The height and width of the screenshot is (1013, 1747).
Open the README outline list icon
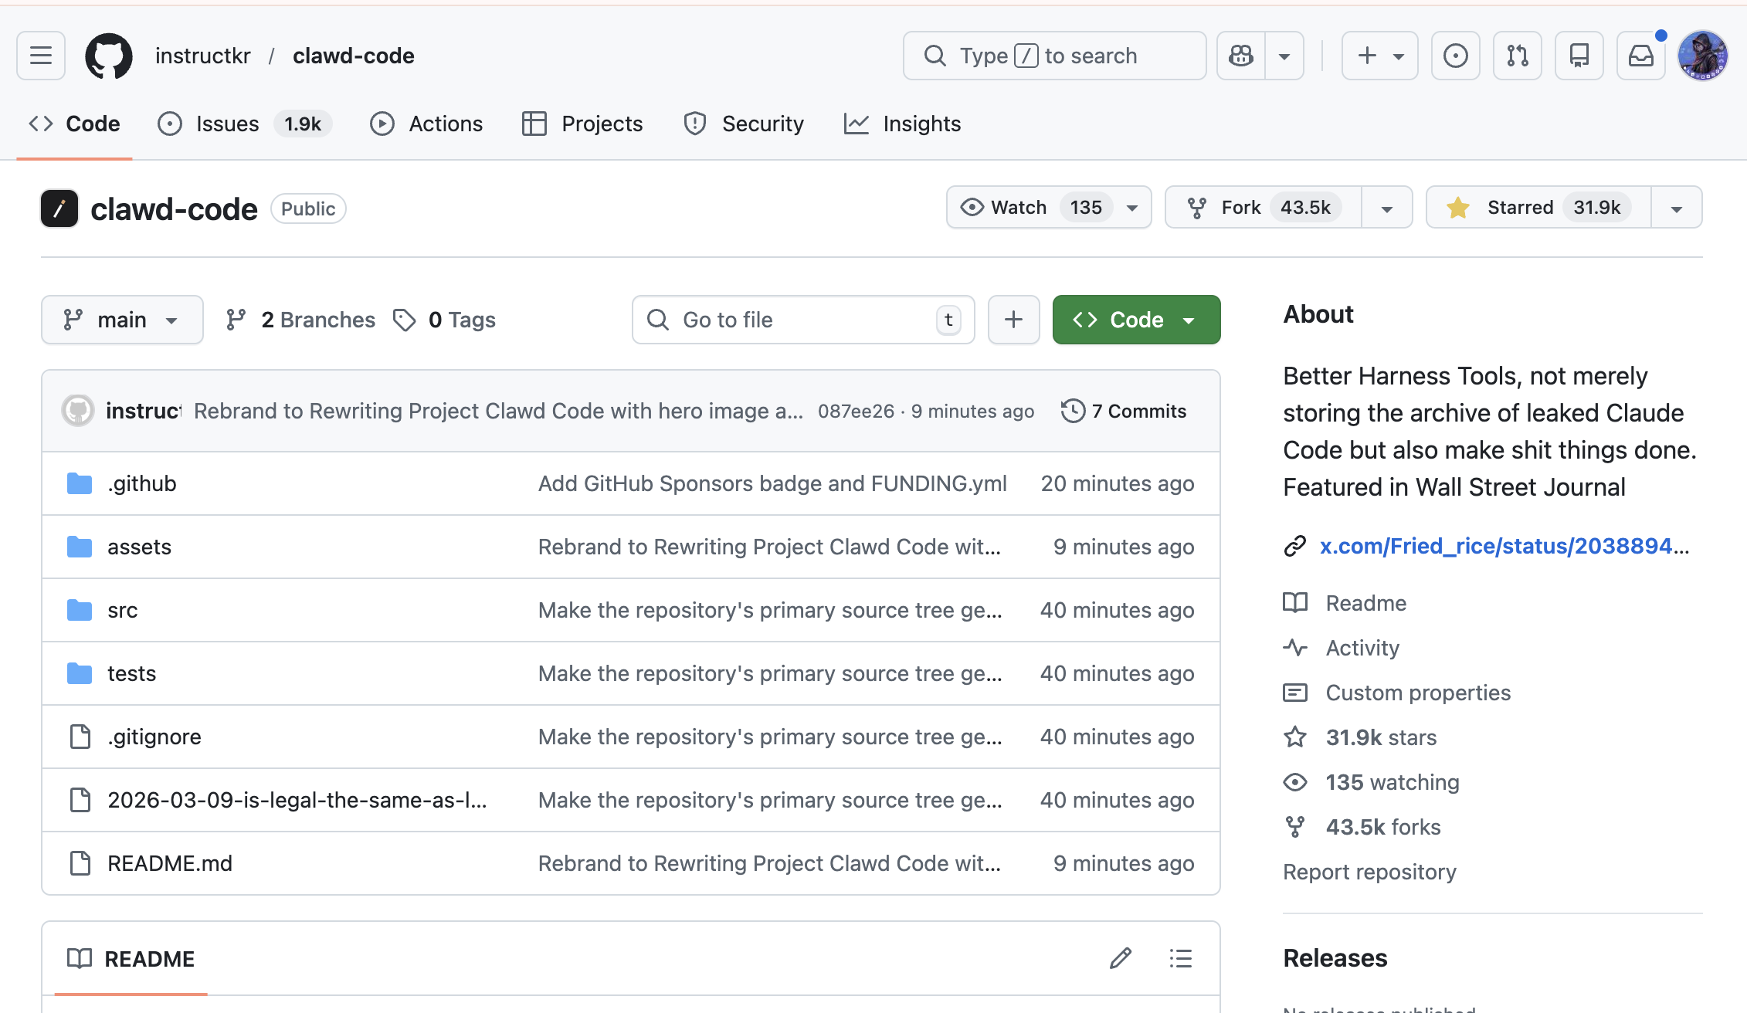[1180, 958]
